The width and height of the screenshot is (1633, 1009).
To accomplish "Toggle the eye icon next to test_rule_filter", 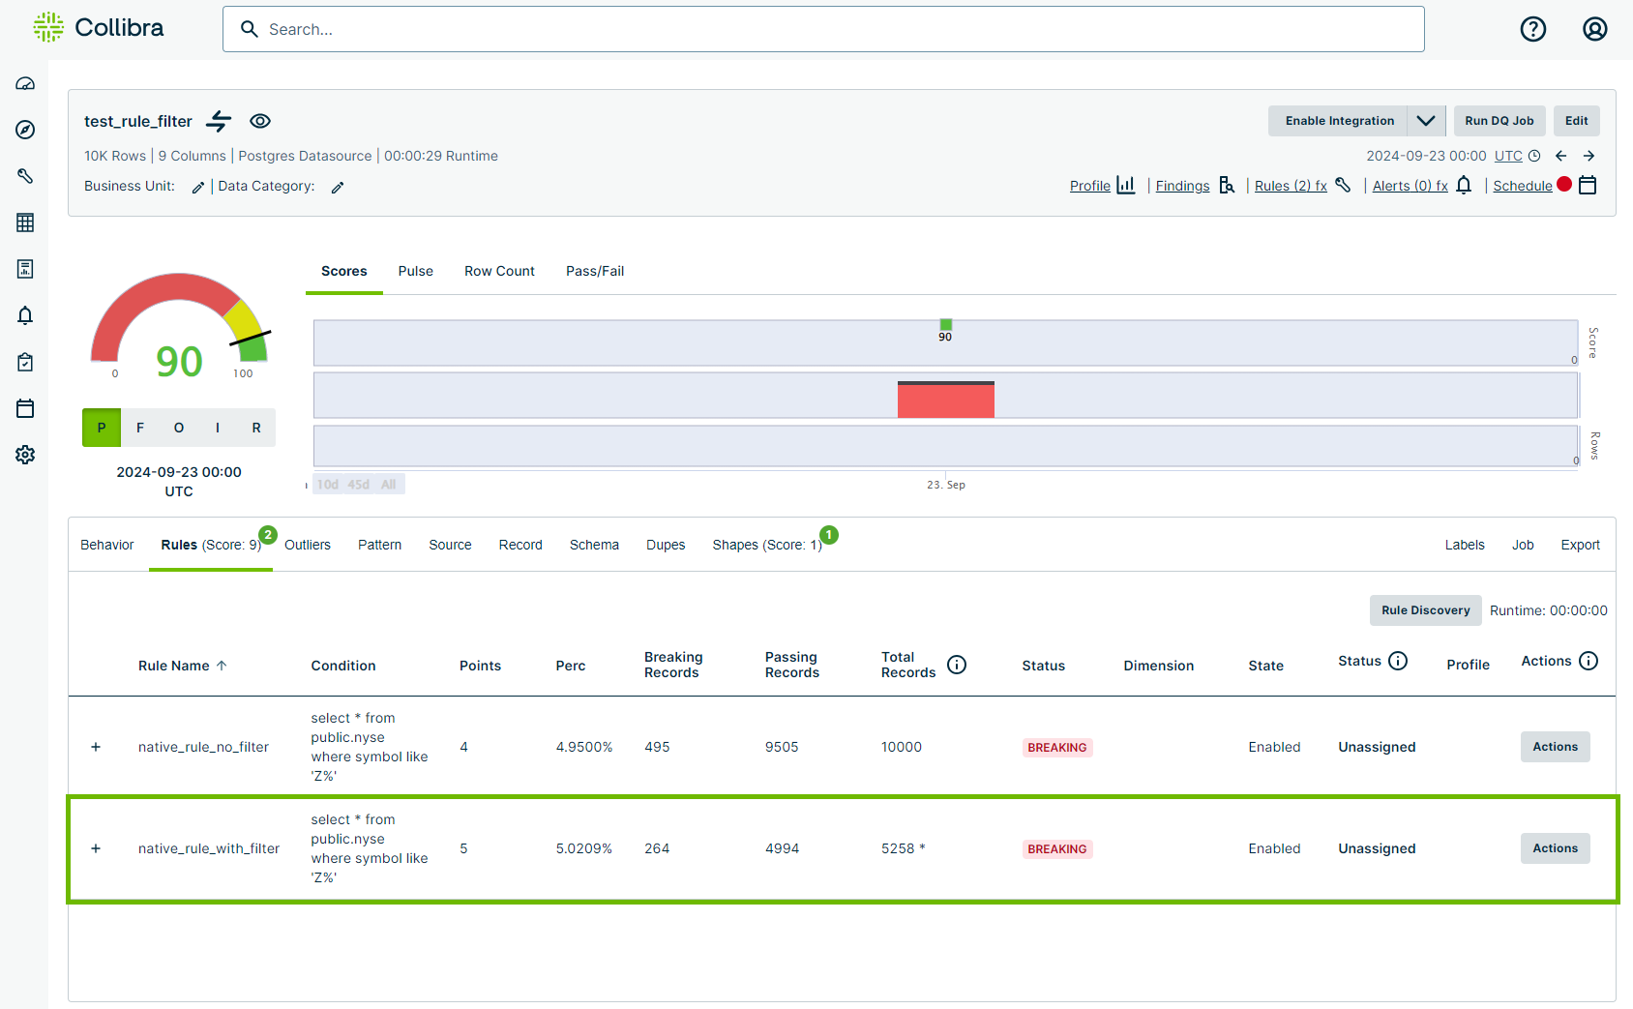I will point(260,121).
